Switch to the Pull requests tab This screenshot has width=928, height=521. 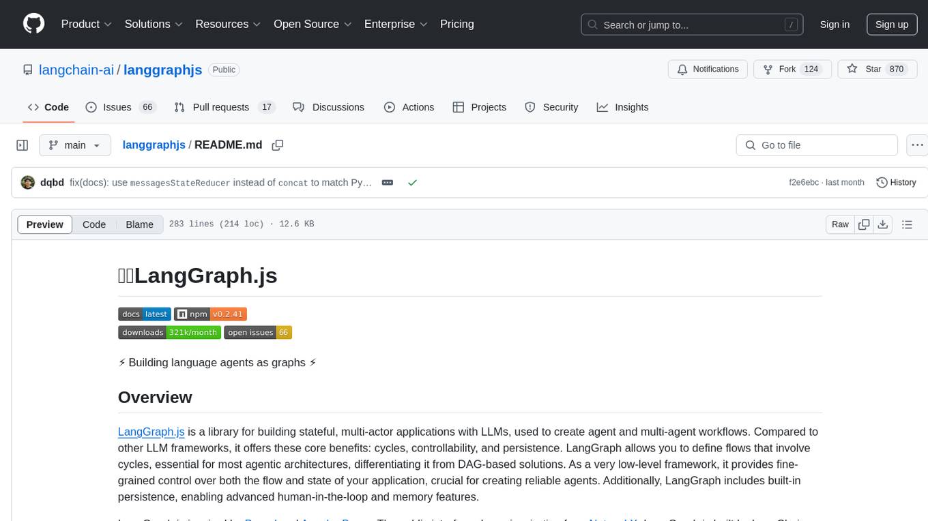click(224, 107)
